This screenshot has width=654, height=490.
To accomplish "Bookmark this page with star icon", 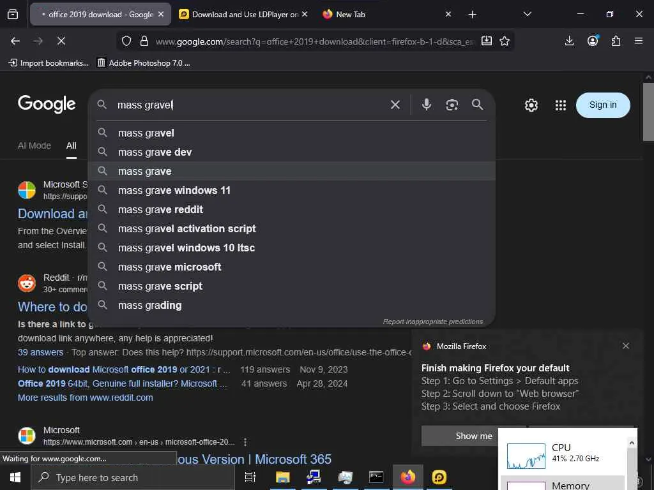I will pyautogui.click(x=505, y=41).
